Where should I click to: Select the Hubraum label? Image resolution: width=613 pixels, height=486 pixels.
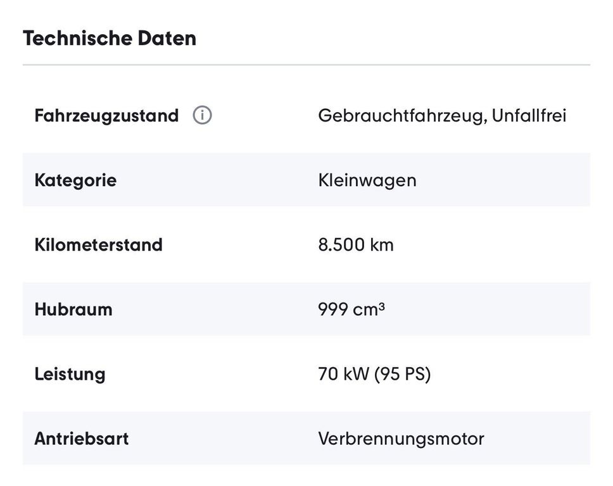point(73,309)
